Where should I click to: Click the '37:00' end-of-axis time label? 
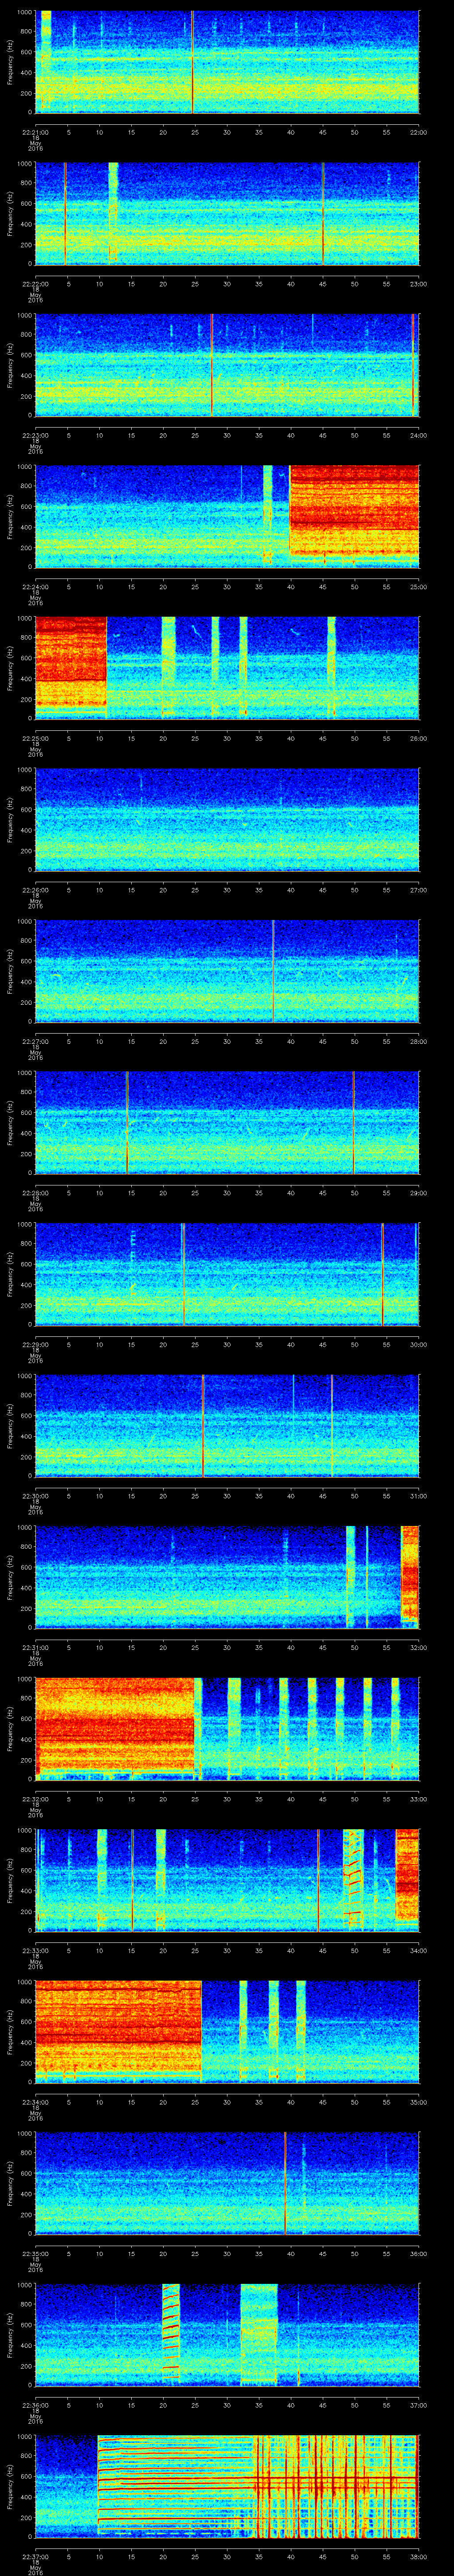(418, 2404)
